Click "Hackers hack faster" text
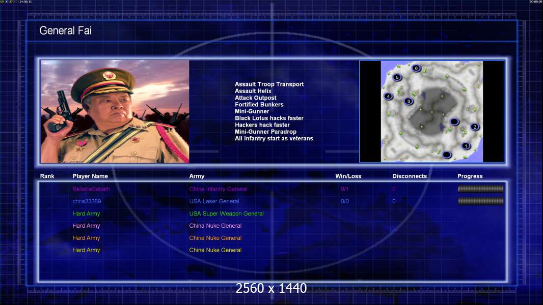Screen dimensions: 543x305 (262, 125)
